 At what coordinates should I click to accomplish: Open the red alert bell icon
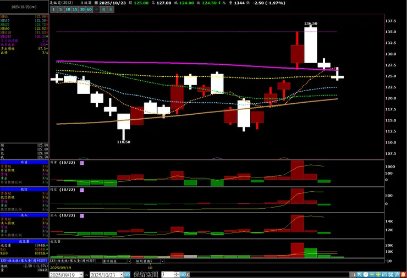pyautogui.click(x=403, y=274)
